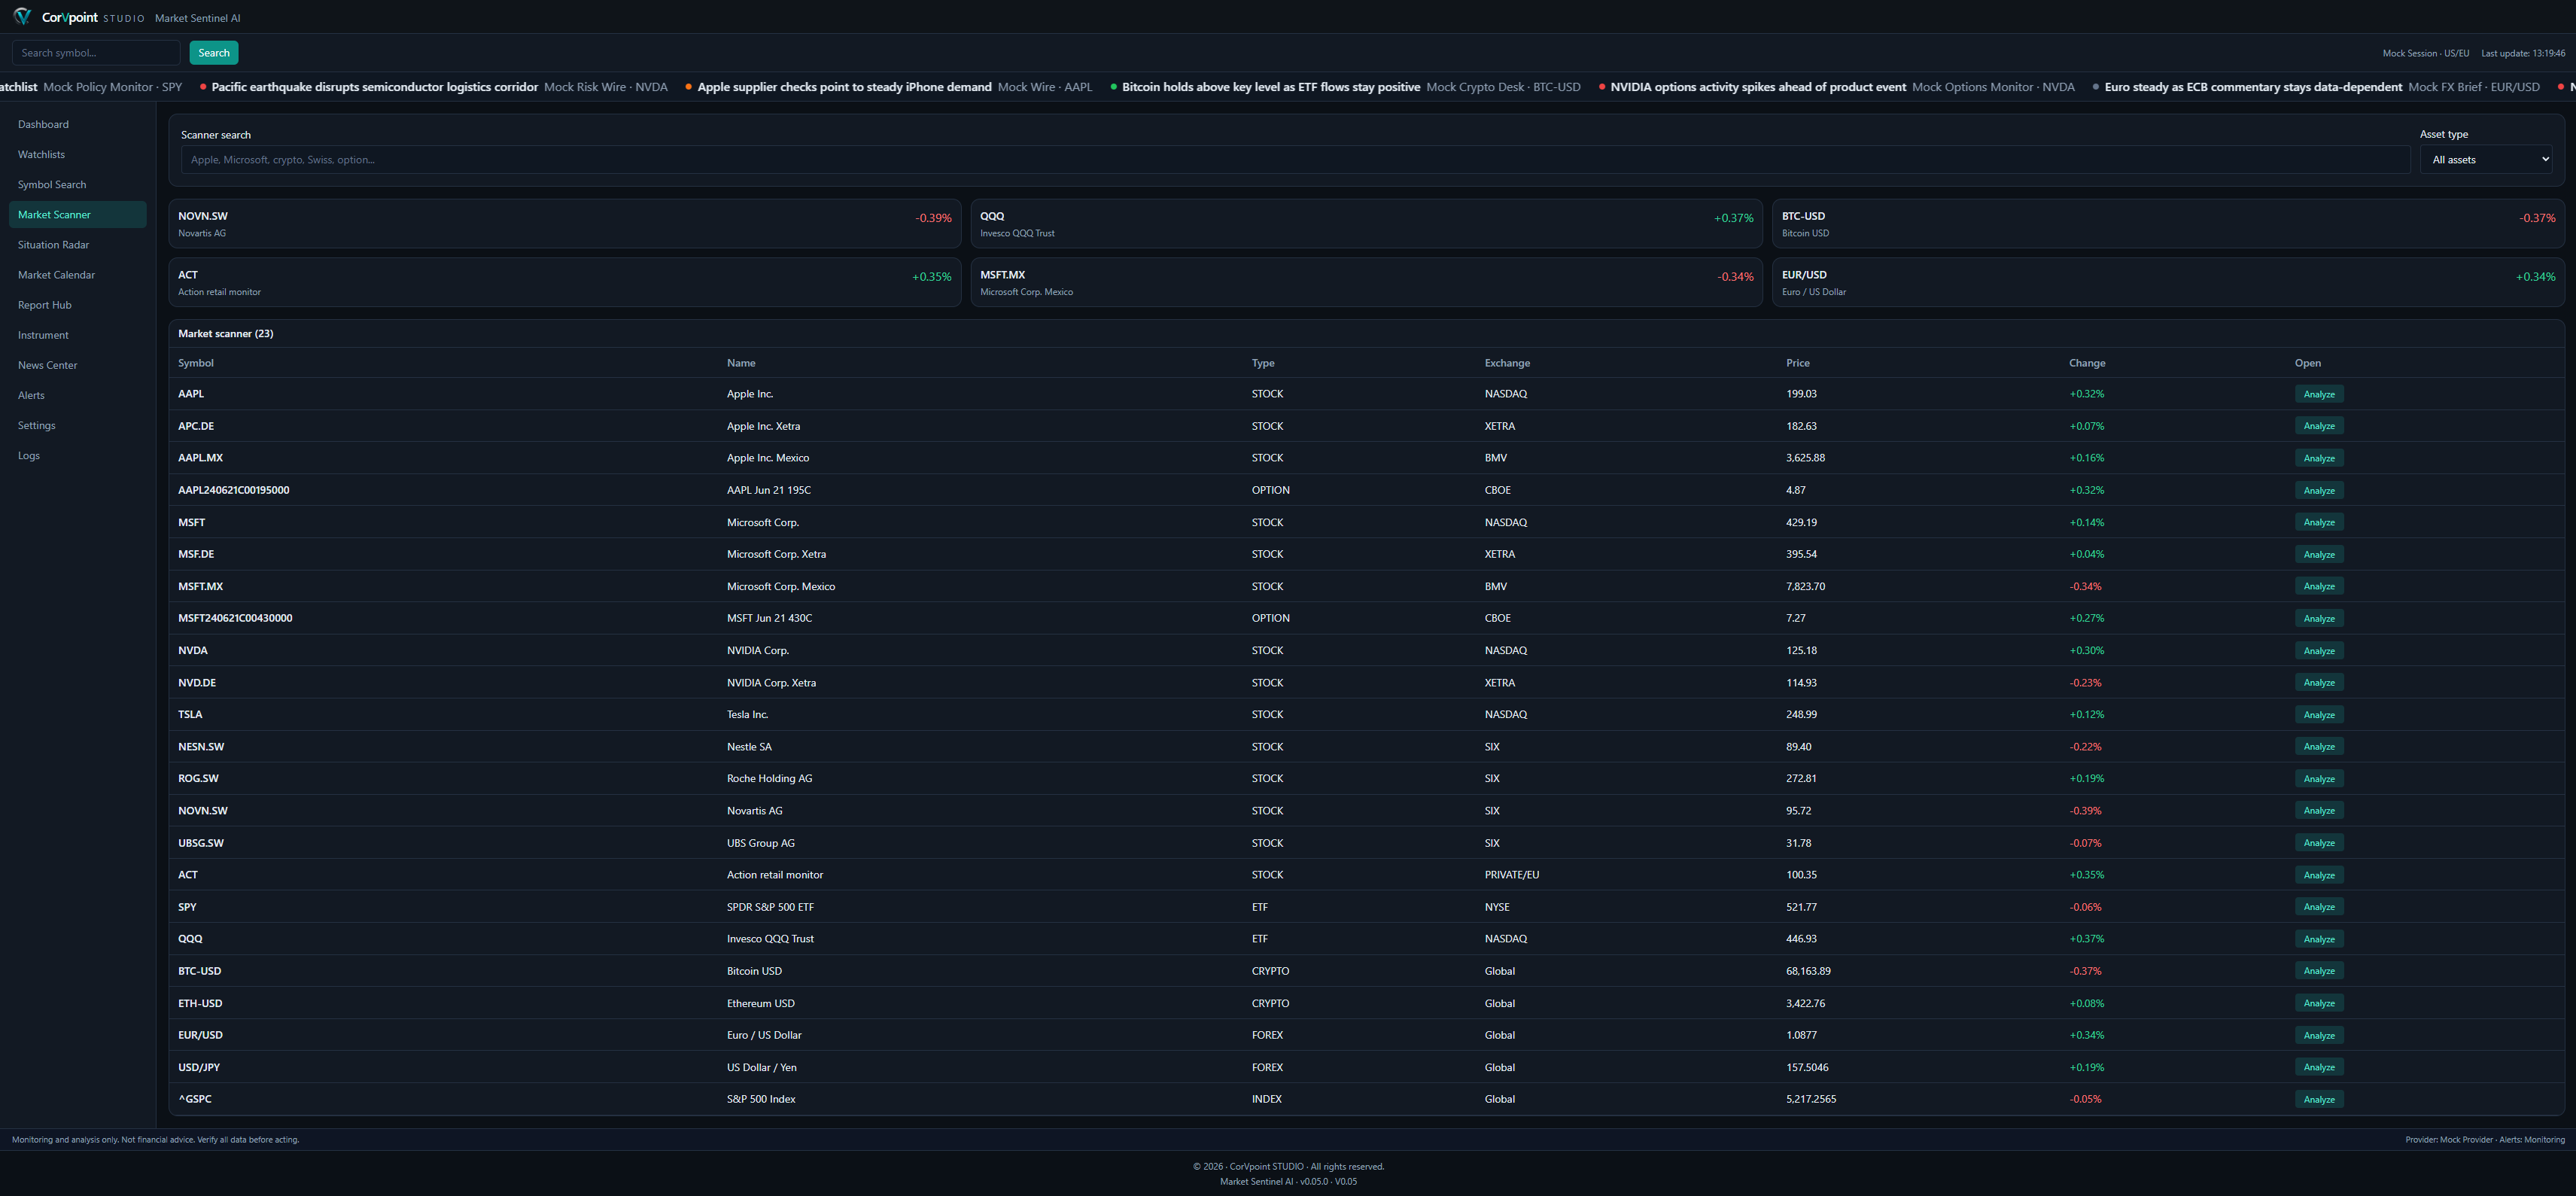Analyze the AAPL Jun 21 195C option
Image resolution: width=2576 pixels, height=1196 pixels.
2319,490
